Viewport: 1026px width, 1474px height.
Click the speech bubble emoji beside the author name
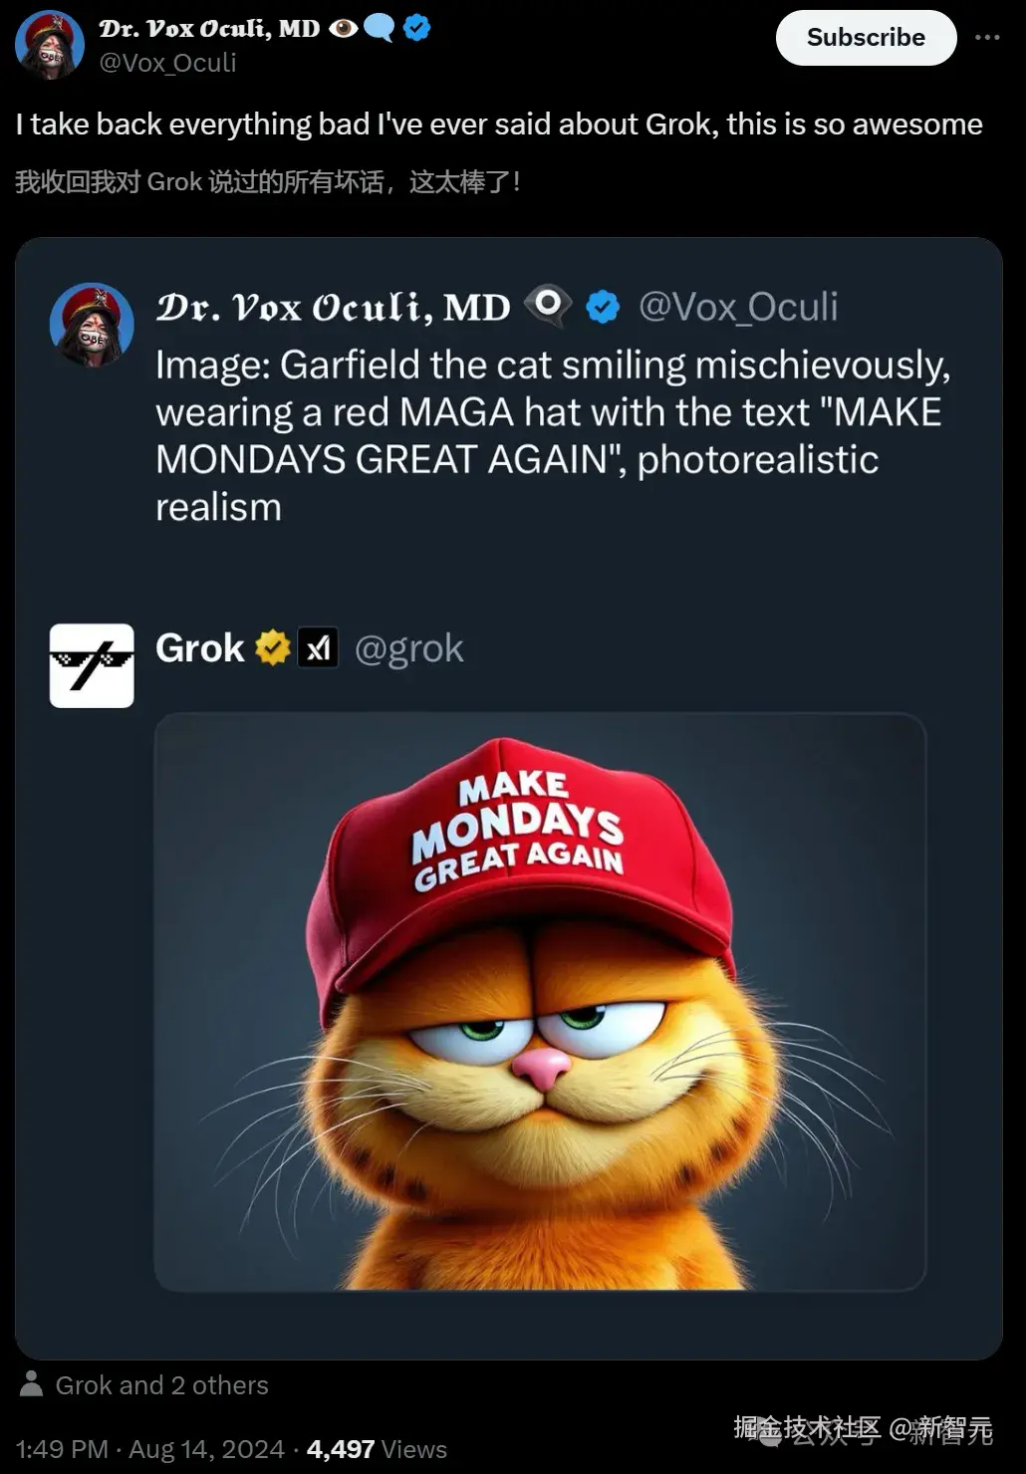[x=380, y=28]
